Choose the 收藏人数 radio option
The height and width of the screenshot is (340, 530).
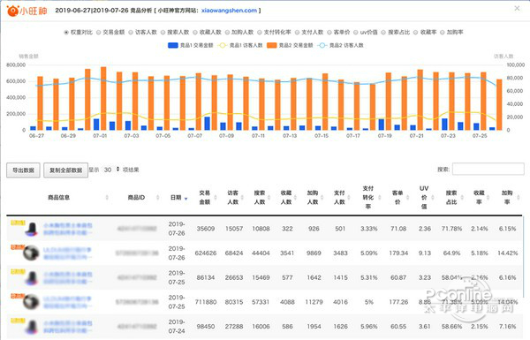(x=195, y=33)
